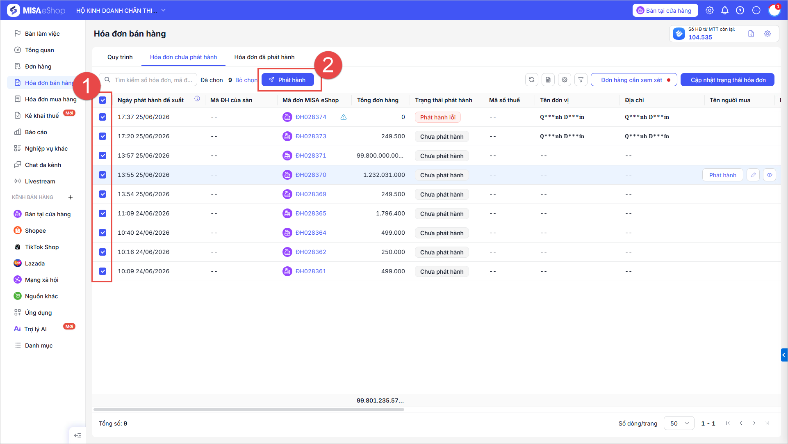Expand the store name dropdown in header
The image size is (788, 444).
(163, 11)
